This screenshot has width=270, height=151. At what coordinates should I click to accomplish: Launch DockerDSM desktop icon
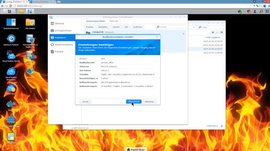click(x=30, y=73)
